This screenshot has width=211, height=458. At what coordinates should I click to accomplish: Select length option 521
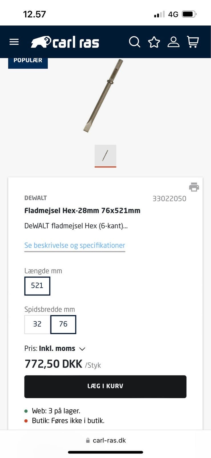coord(37,286)
